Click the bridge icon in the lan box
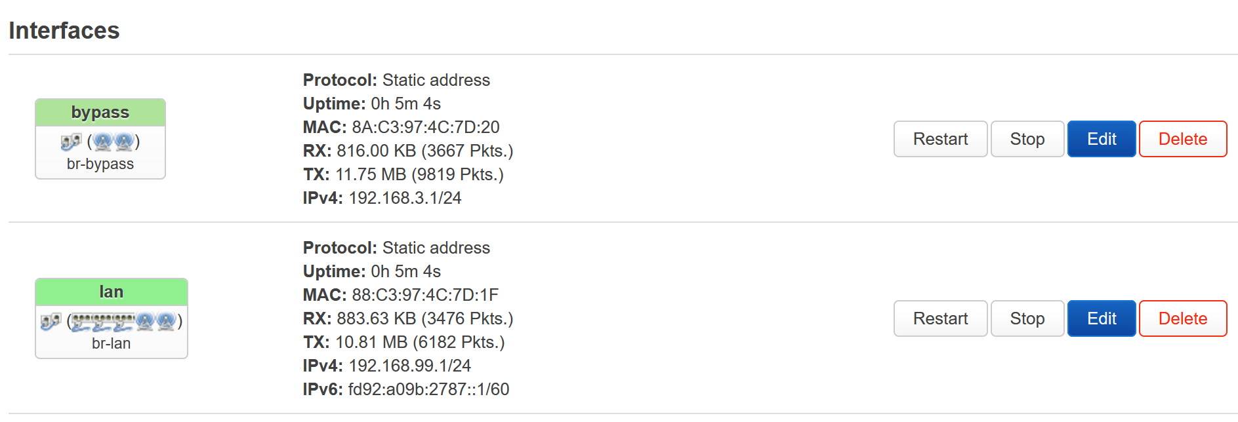Viewport: 1238px width, 422px height. (51, 321)
